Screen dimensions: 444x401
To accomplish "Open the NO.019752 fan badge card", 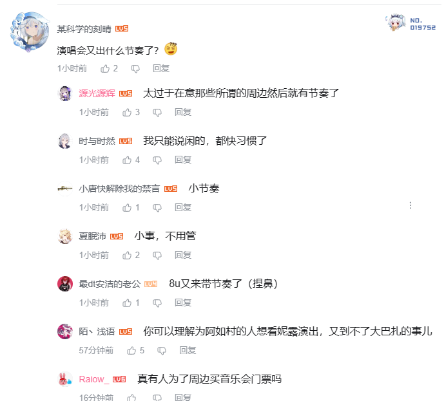I will [x=410, y=23].
